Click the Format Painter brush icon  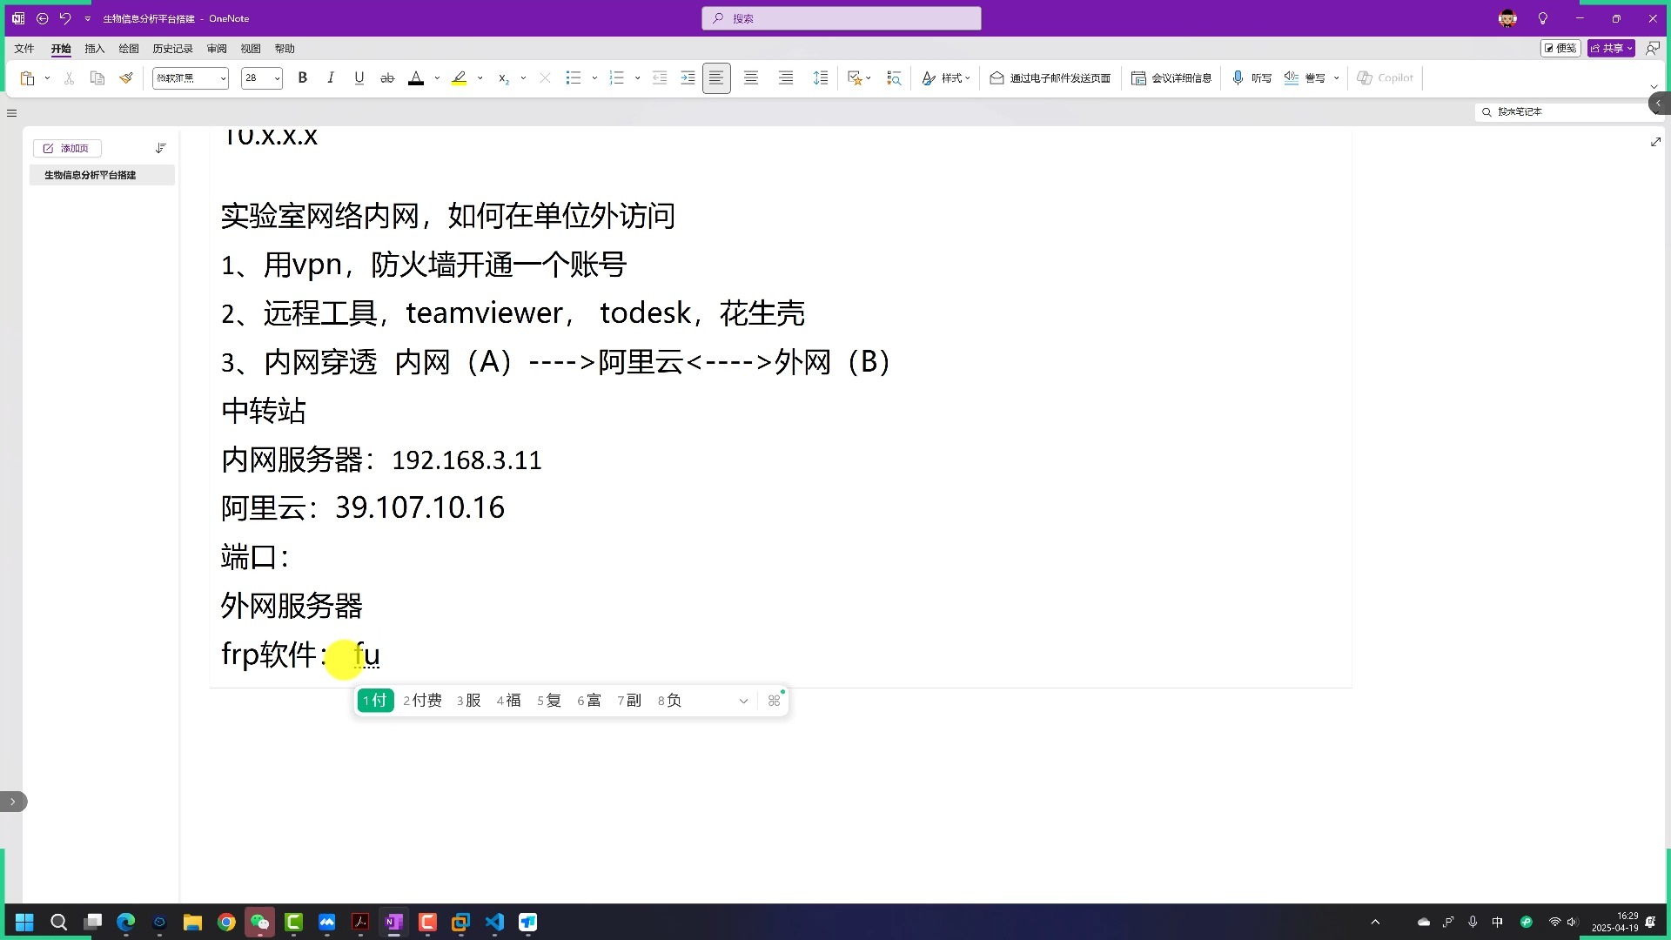[x=126, y=78]
